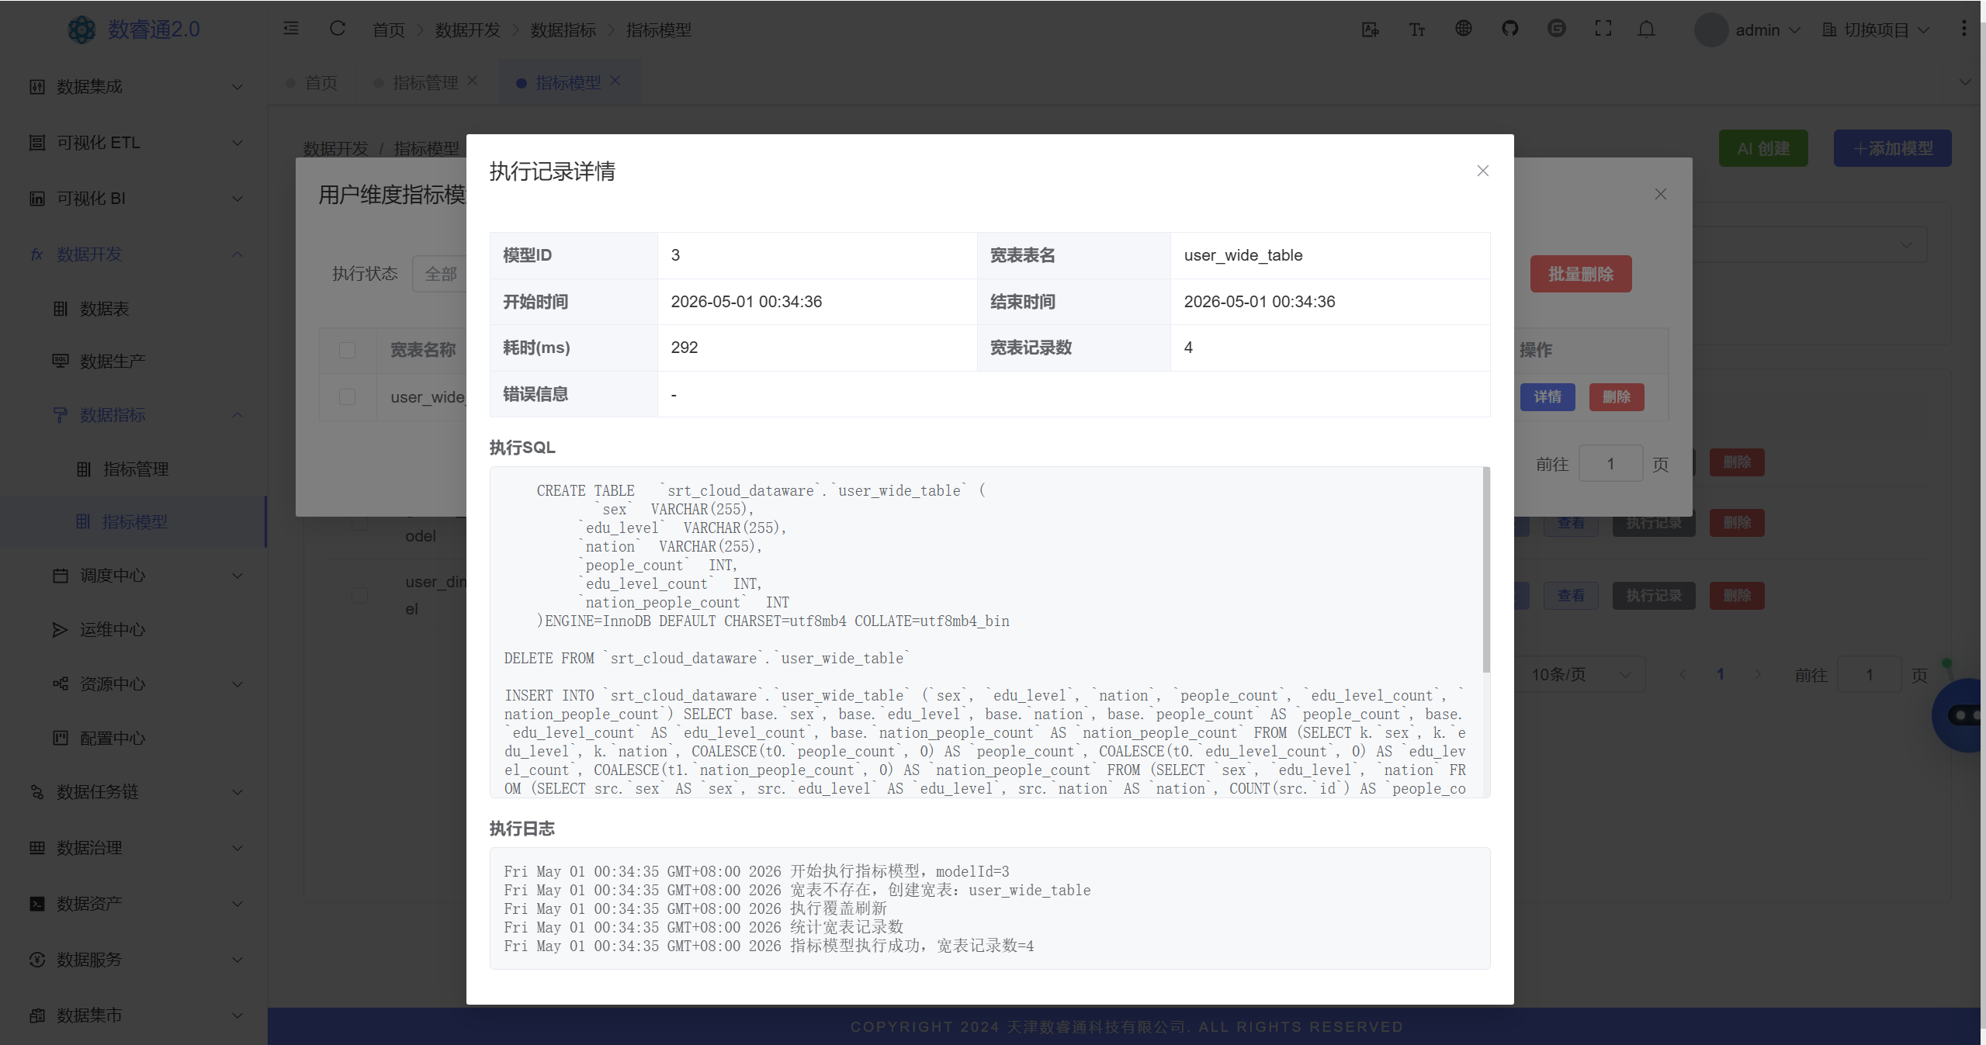1986x1045 pixels.
Task: Close the 指标模型 tab with its X
Action: (615, 81)
